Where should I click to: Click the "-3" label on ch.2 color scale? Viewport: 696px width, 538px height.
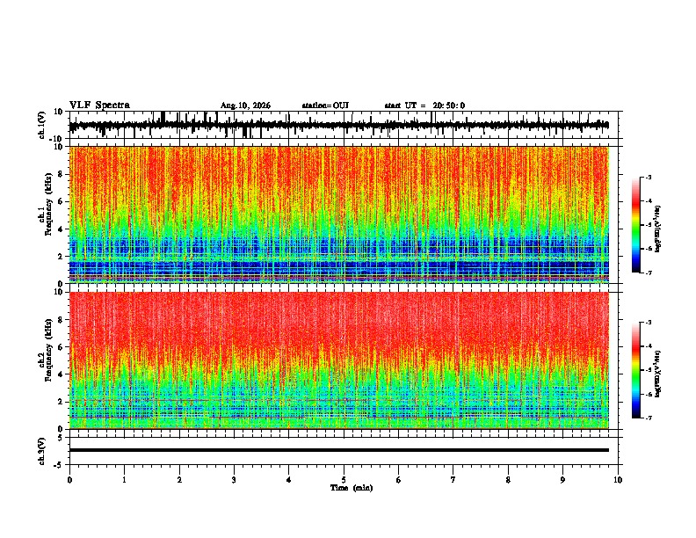(x=649, y=323)
